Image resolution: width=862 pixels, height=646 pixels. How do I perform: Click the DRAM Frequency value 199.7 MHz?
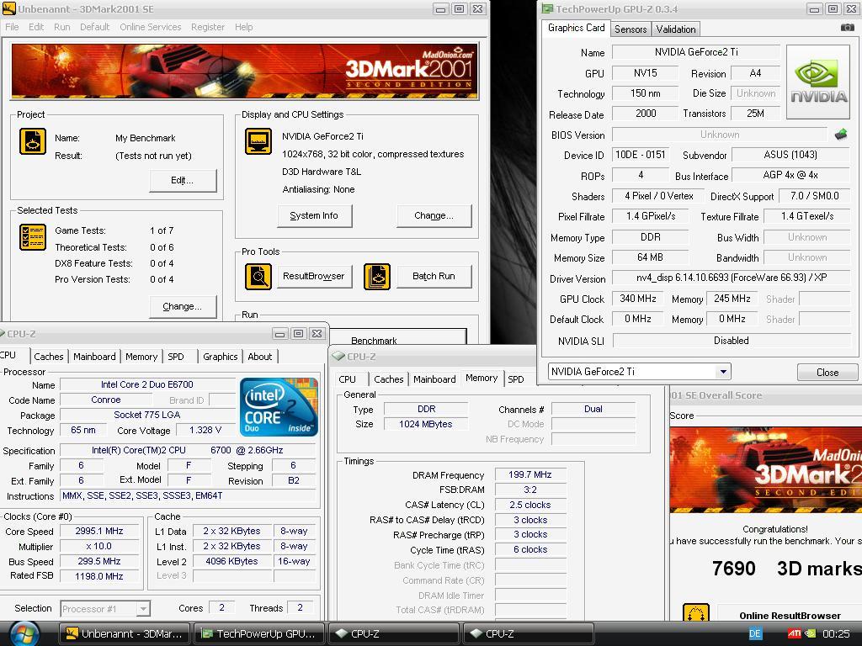tap(530, 474)
